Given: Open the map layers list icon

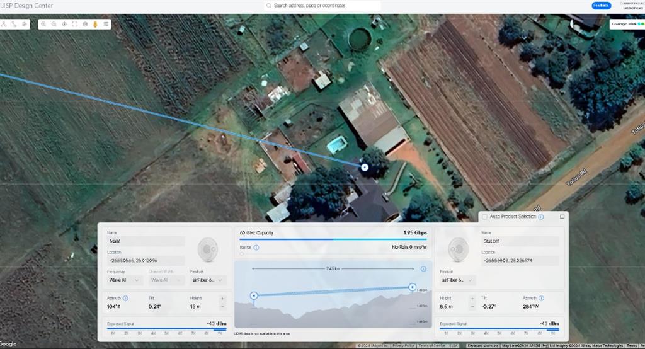Looking at the screenshot, I should 106,24.
